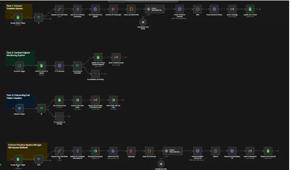Image resolution: width=291 pixels, height=170 pixels.
Task: Select OpenRouter Chat Model node in Flow 1
Action: (x=143, y=22)
